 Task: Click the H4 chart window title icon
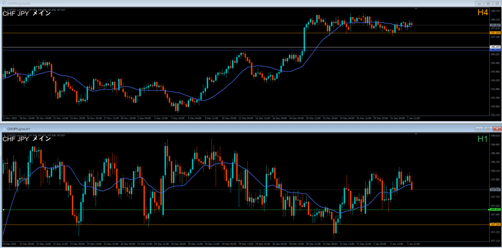tap(4, 3)
